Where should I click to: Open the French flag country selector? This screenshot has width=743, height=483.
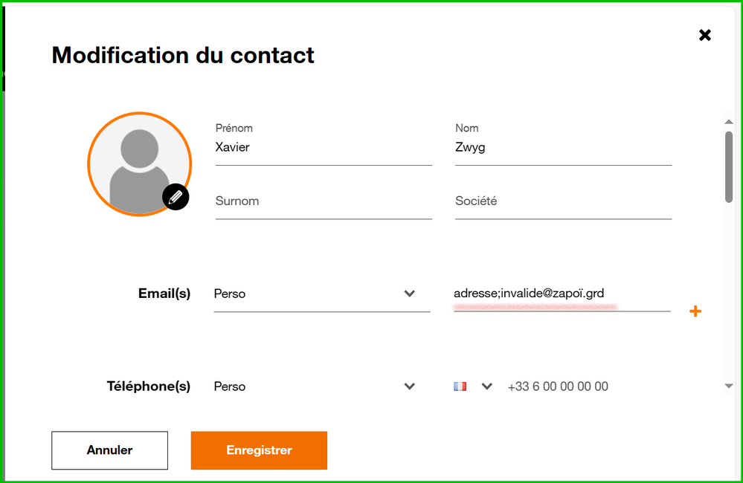tap(460, 386)
